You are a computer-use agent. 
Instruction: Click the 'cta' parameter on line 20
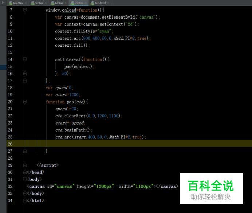[80, 102]
